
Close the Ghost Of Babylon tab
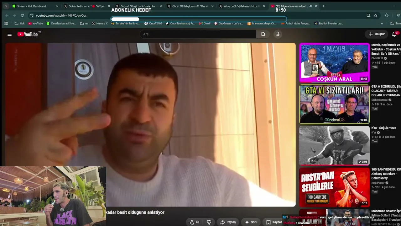(x=212, y=6)
